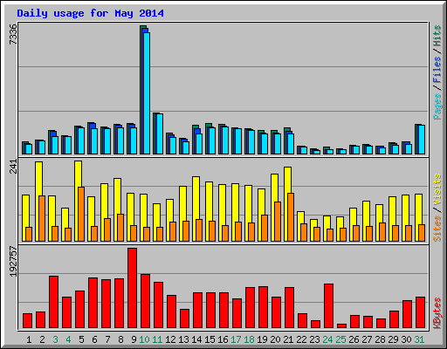Screen dimensions: 447x349
Task: Click day 16 on the x-axis
Action: 223,339
